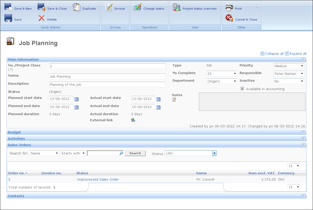Click the Notes text area
This screenshot has height=210, width=313.
[x=252, y=102]
